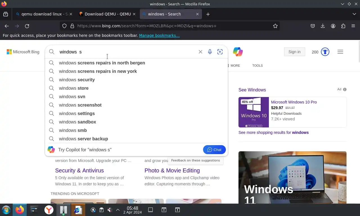Viewport: 360px width, 216px height.
Task: Bookmark this page with star icon
Action: [275, 26]
